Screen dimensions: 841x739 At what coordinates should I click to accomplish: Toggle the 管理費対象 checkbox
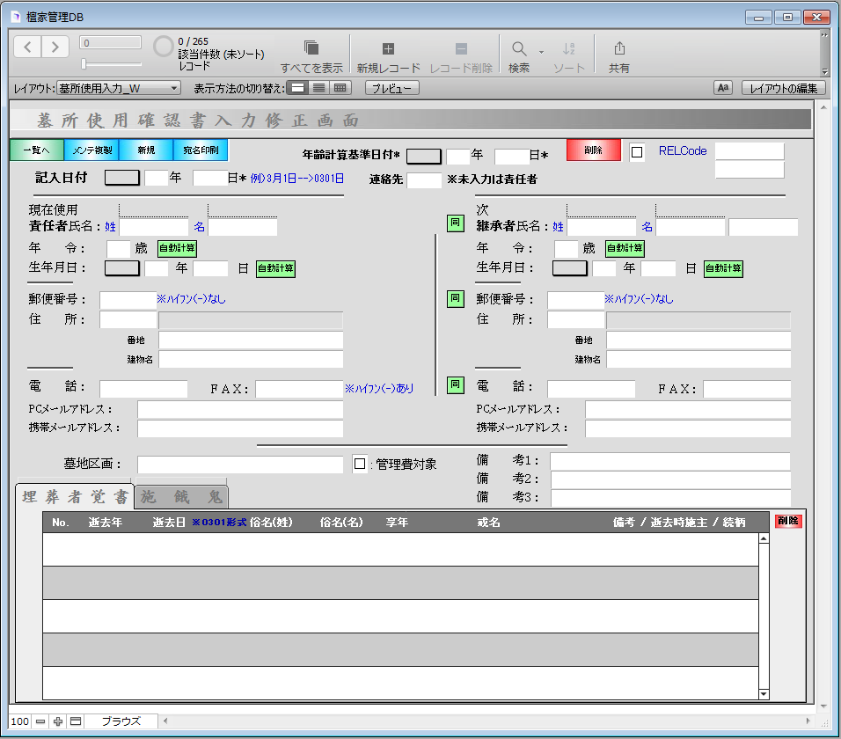pyautogui.click(x=360, y=464)
